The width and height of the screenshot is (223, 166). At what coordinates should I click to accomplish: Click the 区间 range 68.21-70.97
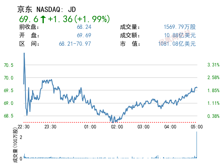tap(75, 44)
